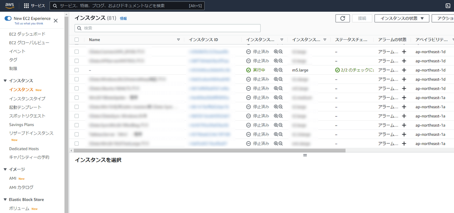Click the m5.large instance type cell

pos(300,70)
